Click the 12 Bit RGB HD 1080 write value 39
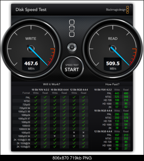The image size is (144, 161). tap(117, 145)
